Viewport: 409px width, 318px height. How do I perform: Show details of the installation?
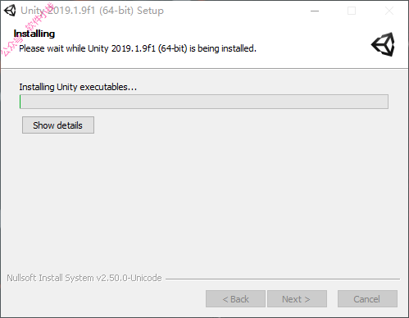58,125
